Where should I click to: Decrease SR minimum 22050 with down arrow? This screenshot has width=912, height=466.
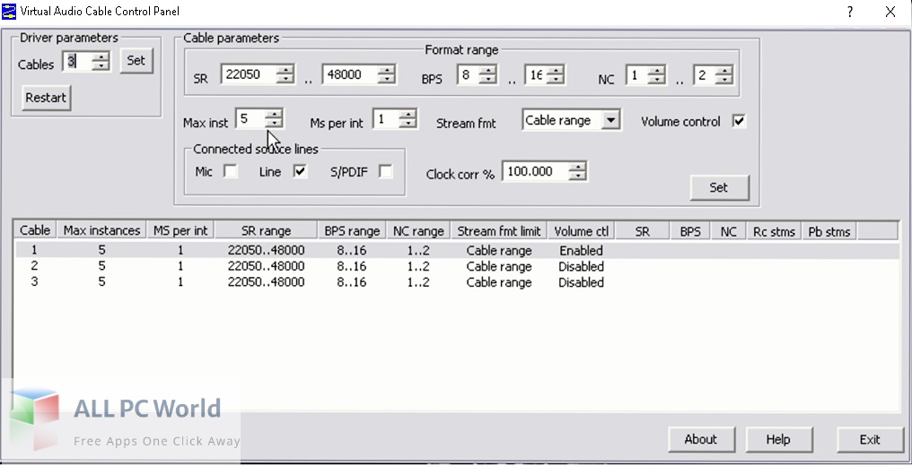[285, 79]
